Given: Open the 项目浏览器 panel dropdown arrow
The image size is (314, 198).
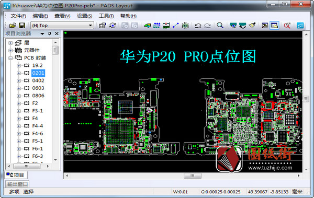Looking at the screenshot, I should (42, 33).
